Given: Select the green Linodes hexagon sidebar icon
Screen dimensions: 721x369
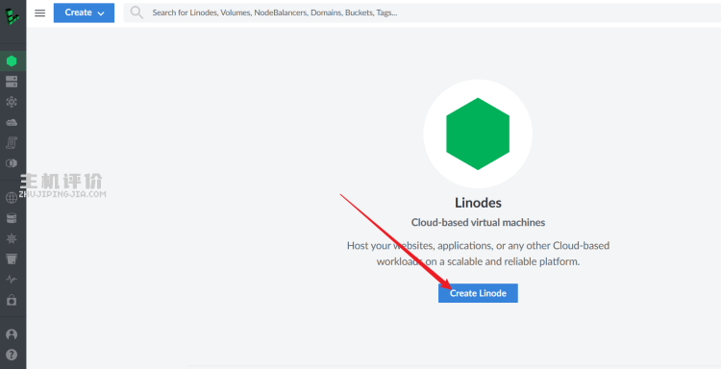Looking at the screenshot, I should pyautogui.click(x=12, y=61).
